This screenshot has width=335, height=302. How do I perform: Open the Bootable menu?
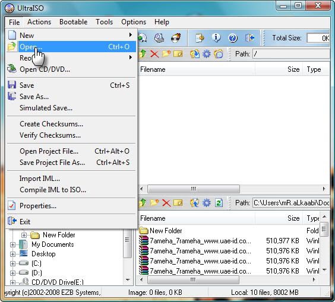(74, 22)
